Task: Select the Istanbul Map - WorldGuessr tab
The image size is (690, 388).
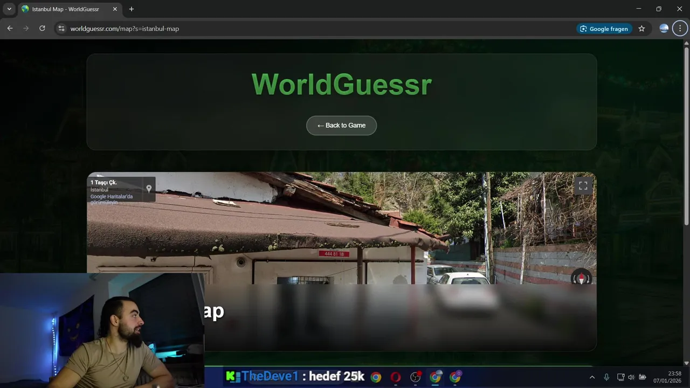Action: [x=70, y=9]
